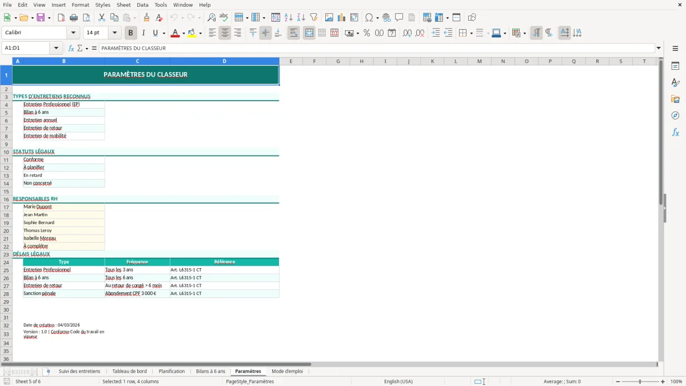686x386 pixels.
Task: Click the red Font Color swatch
Action: (x=174, y=33)
